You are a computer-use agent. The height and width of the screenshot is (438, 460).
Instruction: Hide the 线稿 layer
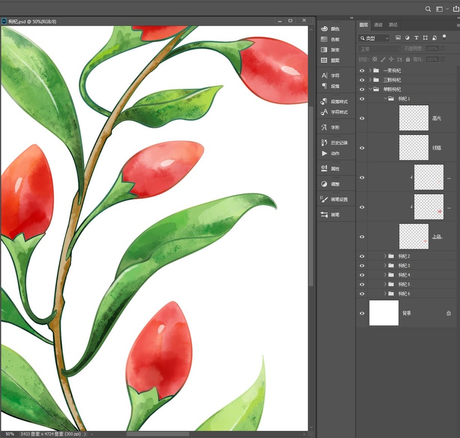362,148
